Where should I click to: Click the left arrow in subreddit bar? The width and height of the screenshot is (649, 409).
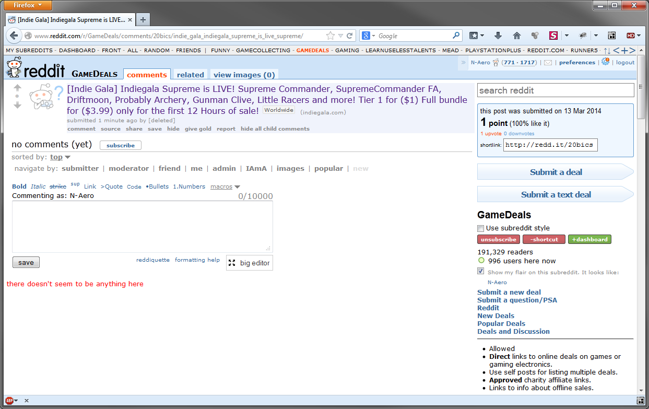[x=616, y=50]
